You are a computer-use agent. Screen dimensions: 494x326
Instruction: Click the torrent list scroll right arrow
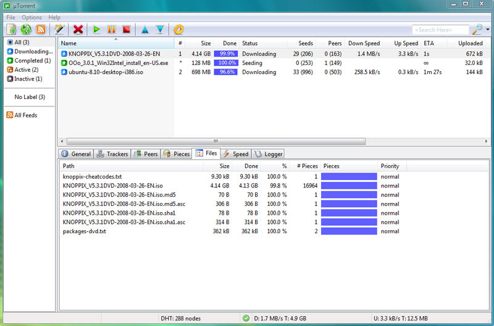[486, 142]
